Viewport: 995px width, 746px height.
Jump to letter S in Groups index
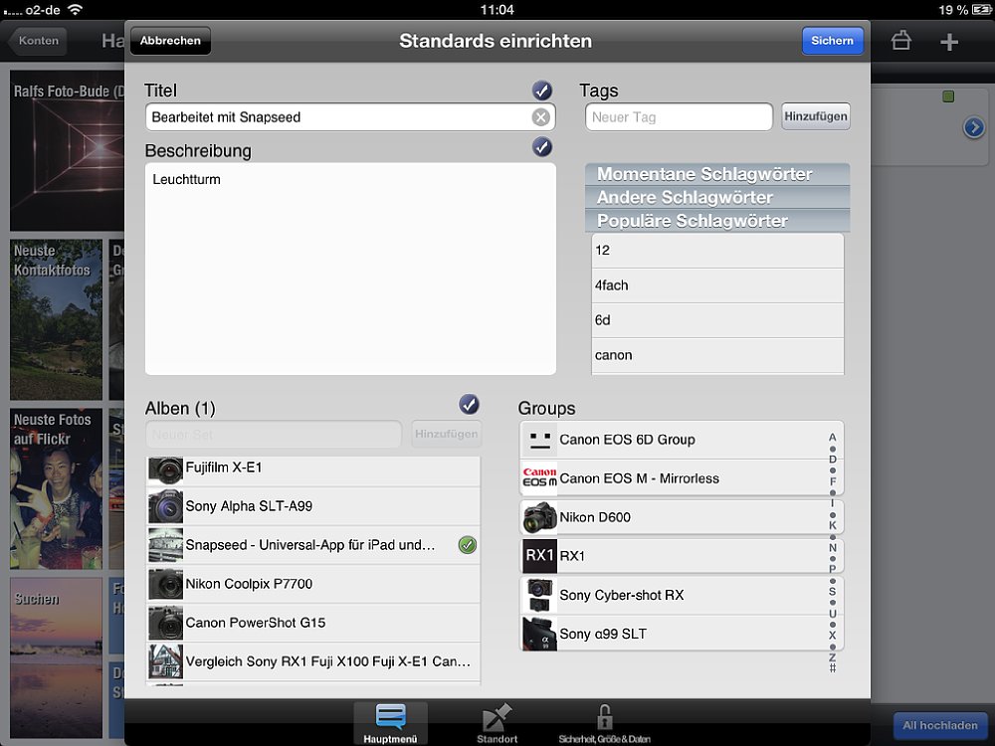pyautogui.click(x=833, y=592)
